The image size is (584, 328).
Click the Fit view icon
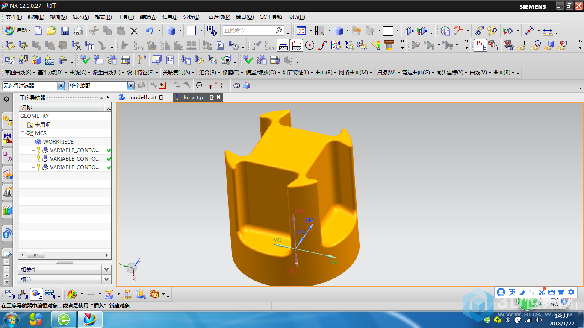point(301,31)
